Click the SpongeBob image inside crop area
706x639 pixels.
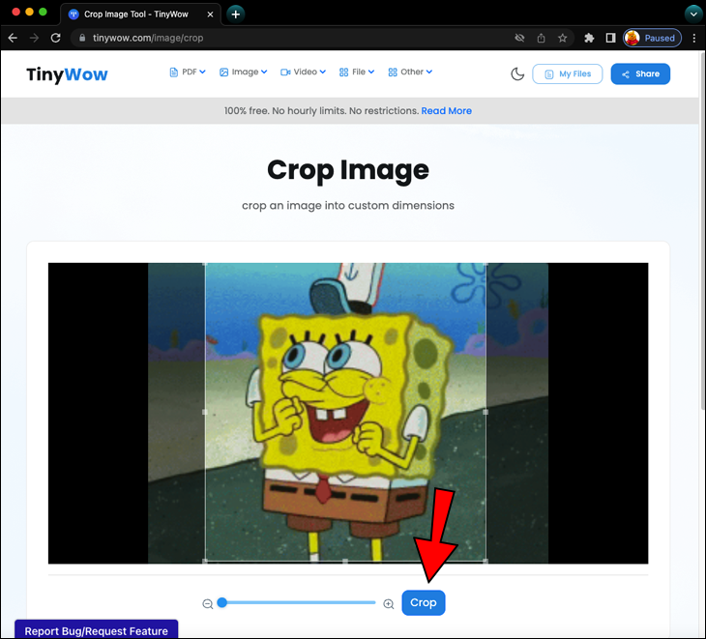point(345,412)
